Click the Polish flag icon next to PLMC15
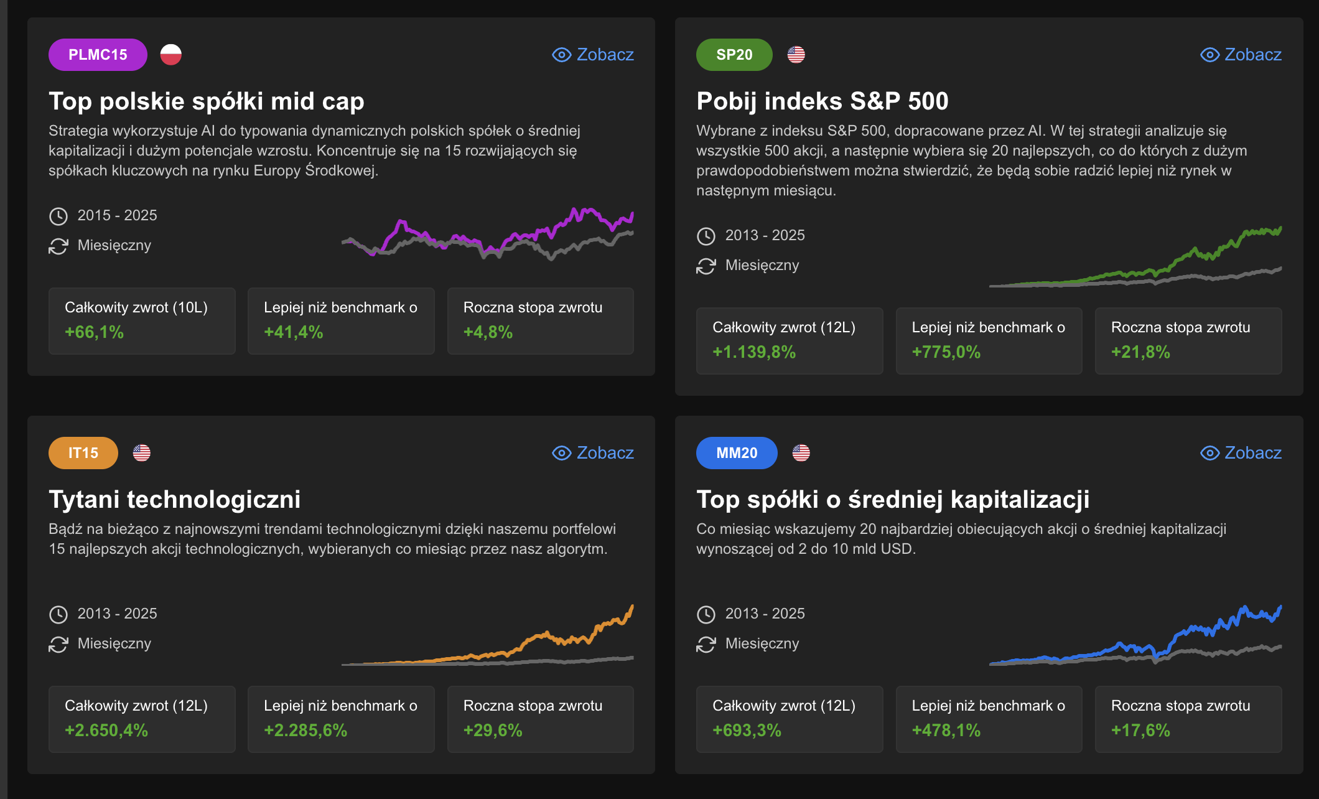Viewport: 1319px width, 799px height. [170, 55]
